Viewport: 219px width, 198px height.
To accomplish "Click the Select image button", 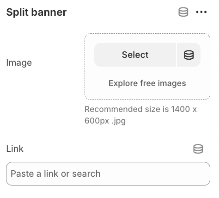I will 135,55.
